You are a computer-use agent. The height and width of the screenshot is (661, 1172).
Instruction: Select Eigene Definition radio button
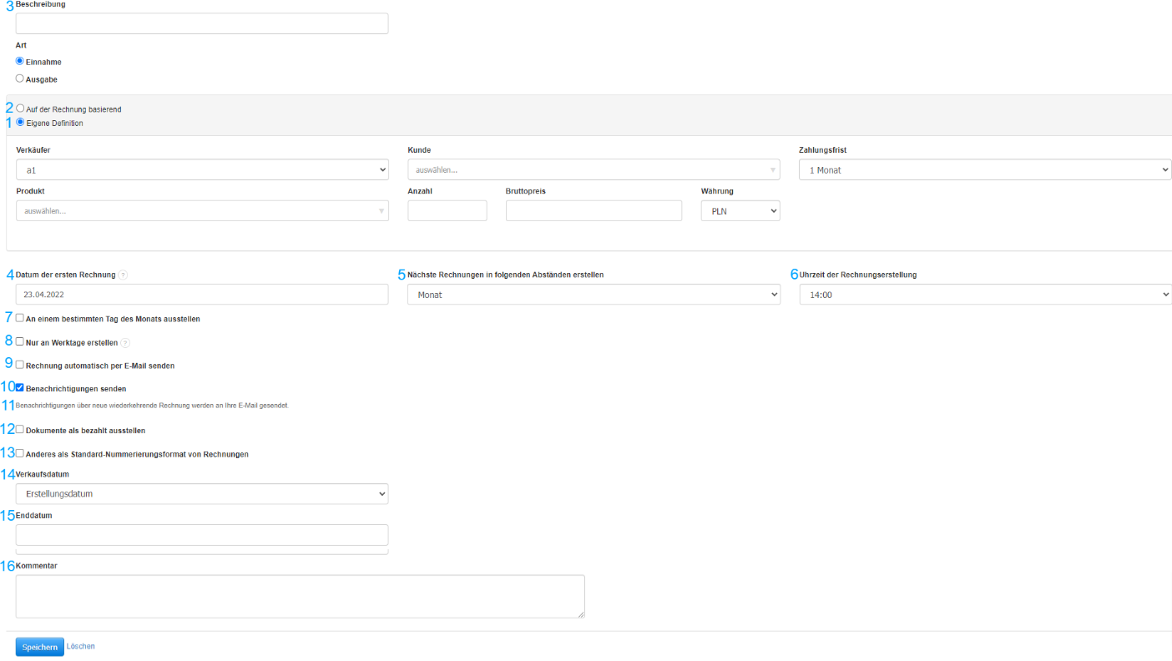[20, 122]
